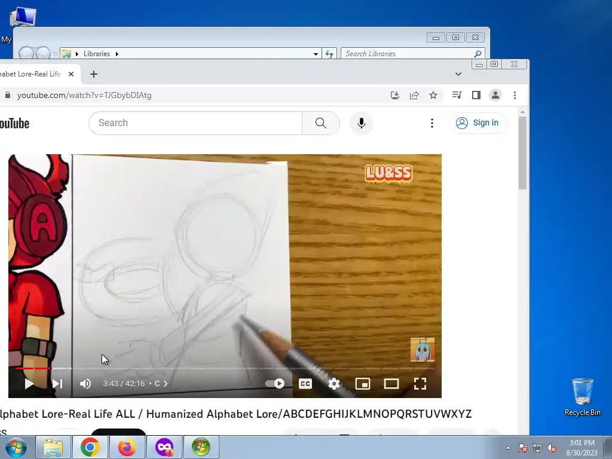Switch to theater mode
Image resolution: width=612 pixels, height=459 pixels.
click(x=391, y=384)
